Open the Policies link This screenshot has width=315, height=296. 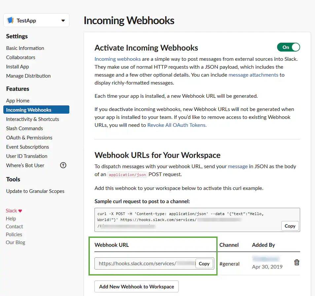coord(14,235)
